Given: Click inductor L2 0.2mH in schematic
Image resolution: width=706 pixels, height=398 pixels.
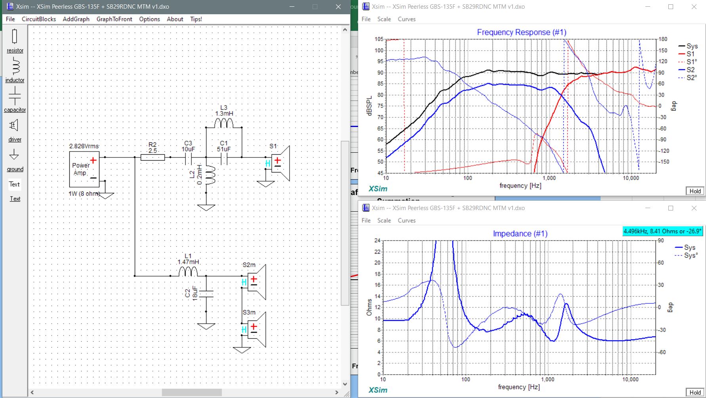Looking at the screenshot, I should [210, 175].
